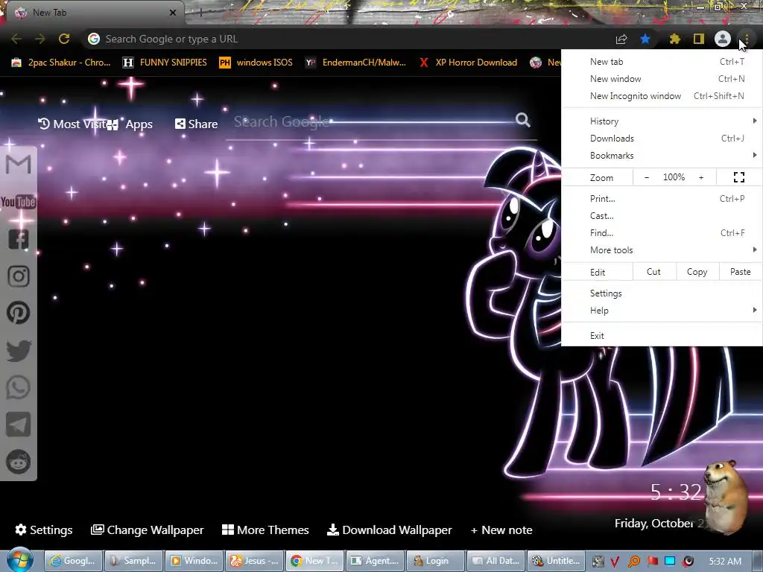The width and height of the screenshot is (763, 572).
Task: Open the windows ISOS bookmark
Action: [256, 63]
